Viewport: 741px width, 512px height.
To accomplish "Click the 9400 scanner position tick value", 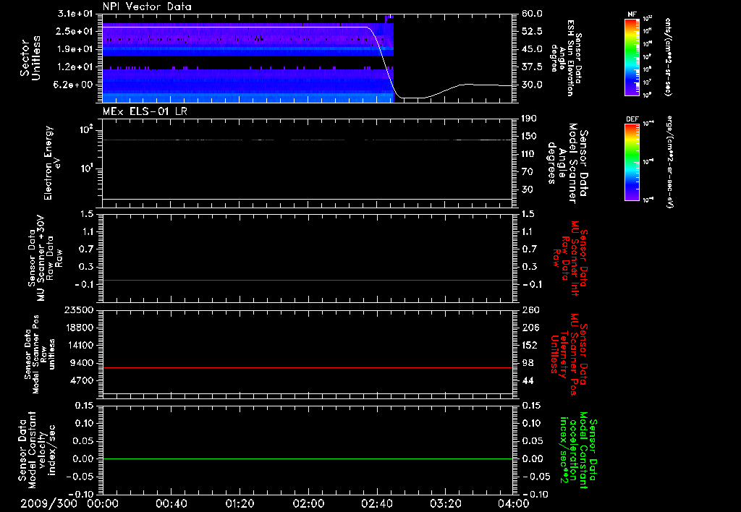I will pos(82,363).
